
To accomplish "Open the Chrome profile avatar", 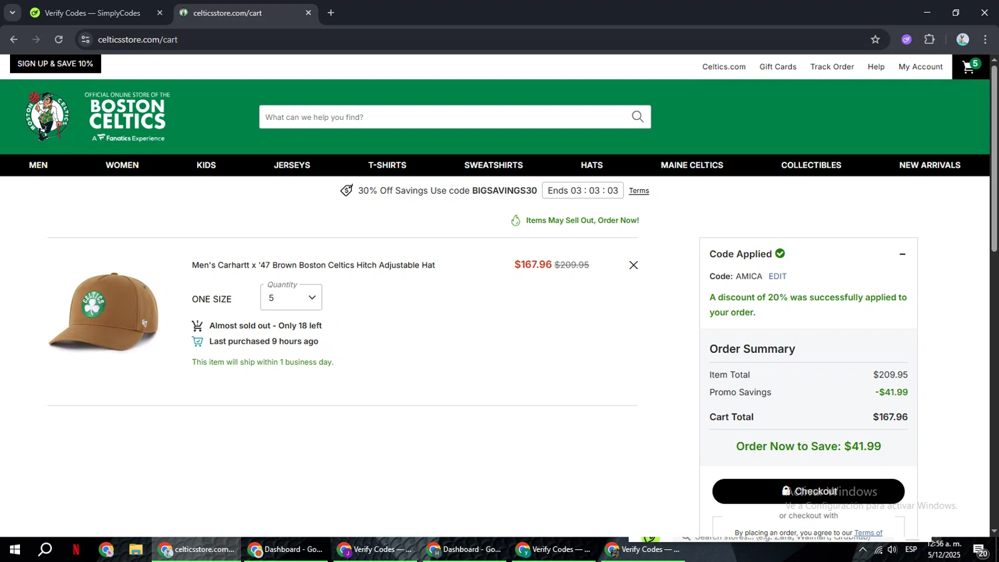I will [962, 39].
